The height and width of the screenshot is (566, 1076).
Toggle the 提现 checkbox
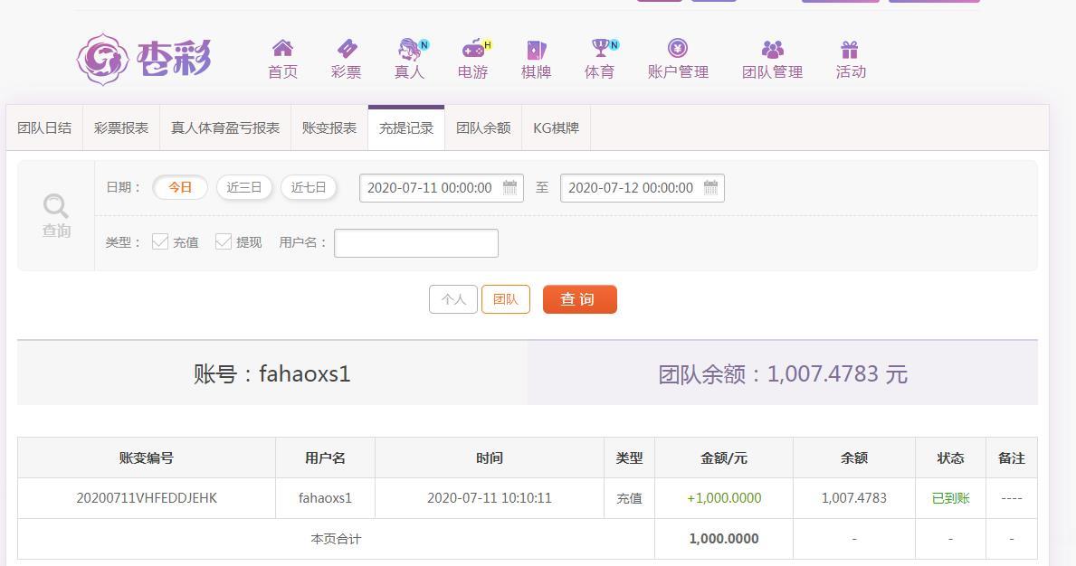pyautogui.click(x=223, y=241)
